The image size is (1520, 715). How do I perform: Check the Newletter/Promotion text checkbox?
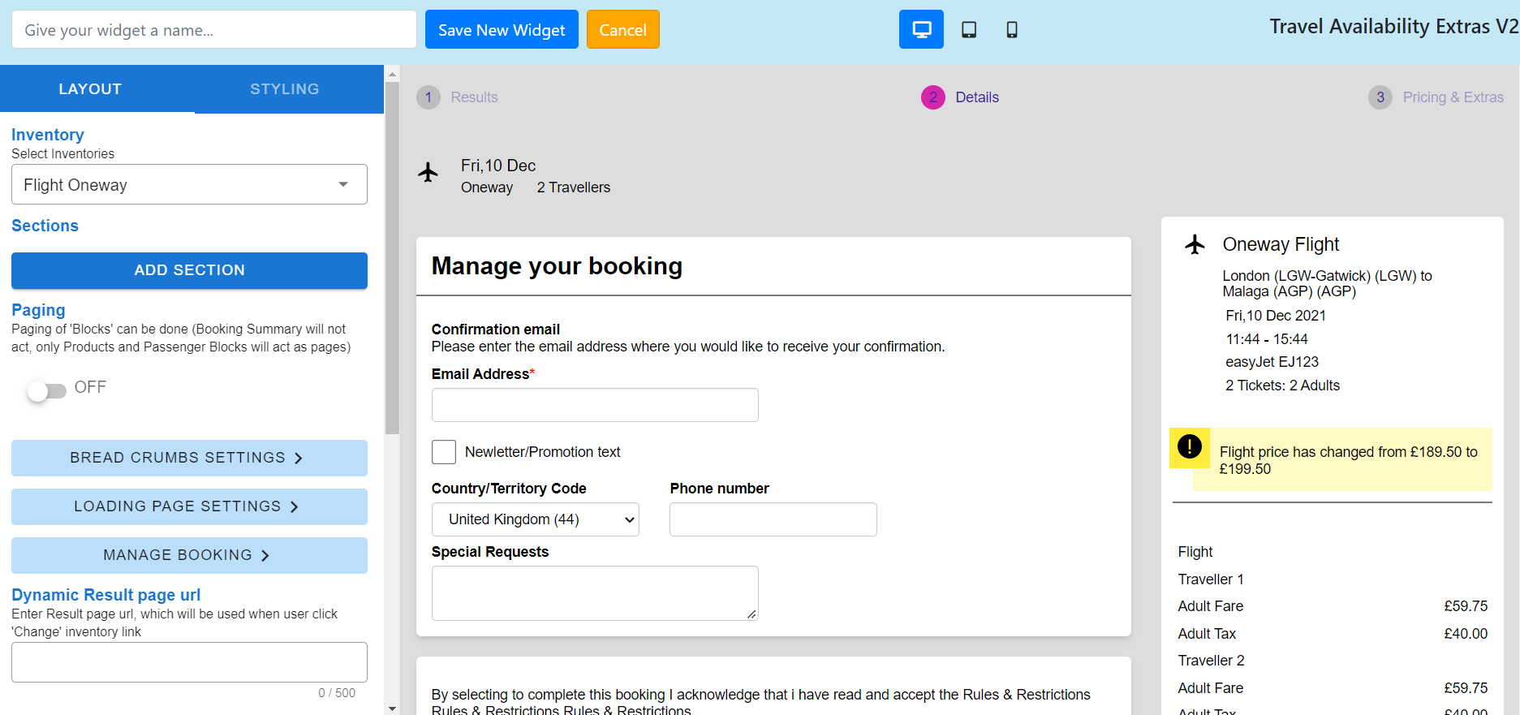[444, 452]
